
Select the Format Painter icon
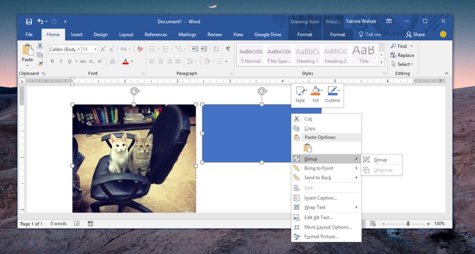tap(40, 63)
